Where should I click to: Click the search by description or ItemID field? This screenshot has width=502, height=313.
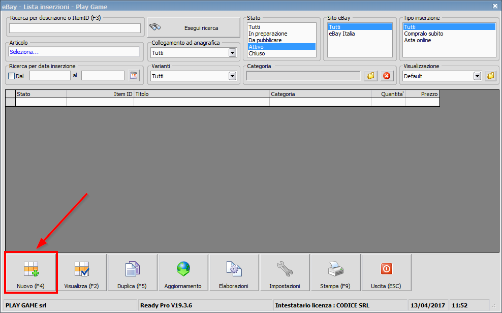(75, 28)
